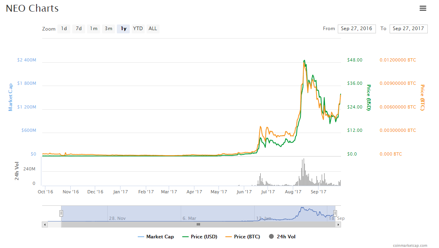Select the 1m zoom option
The width and height of the screenshot is (439, 248).
pyautogui.click(x=94, y=29)
